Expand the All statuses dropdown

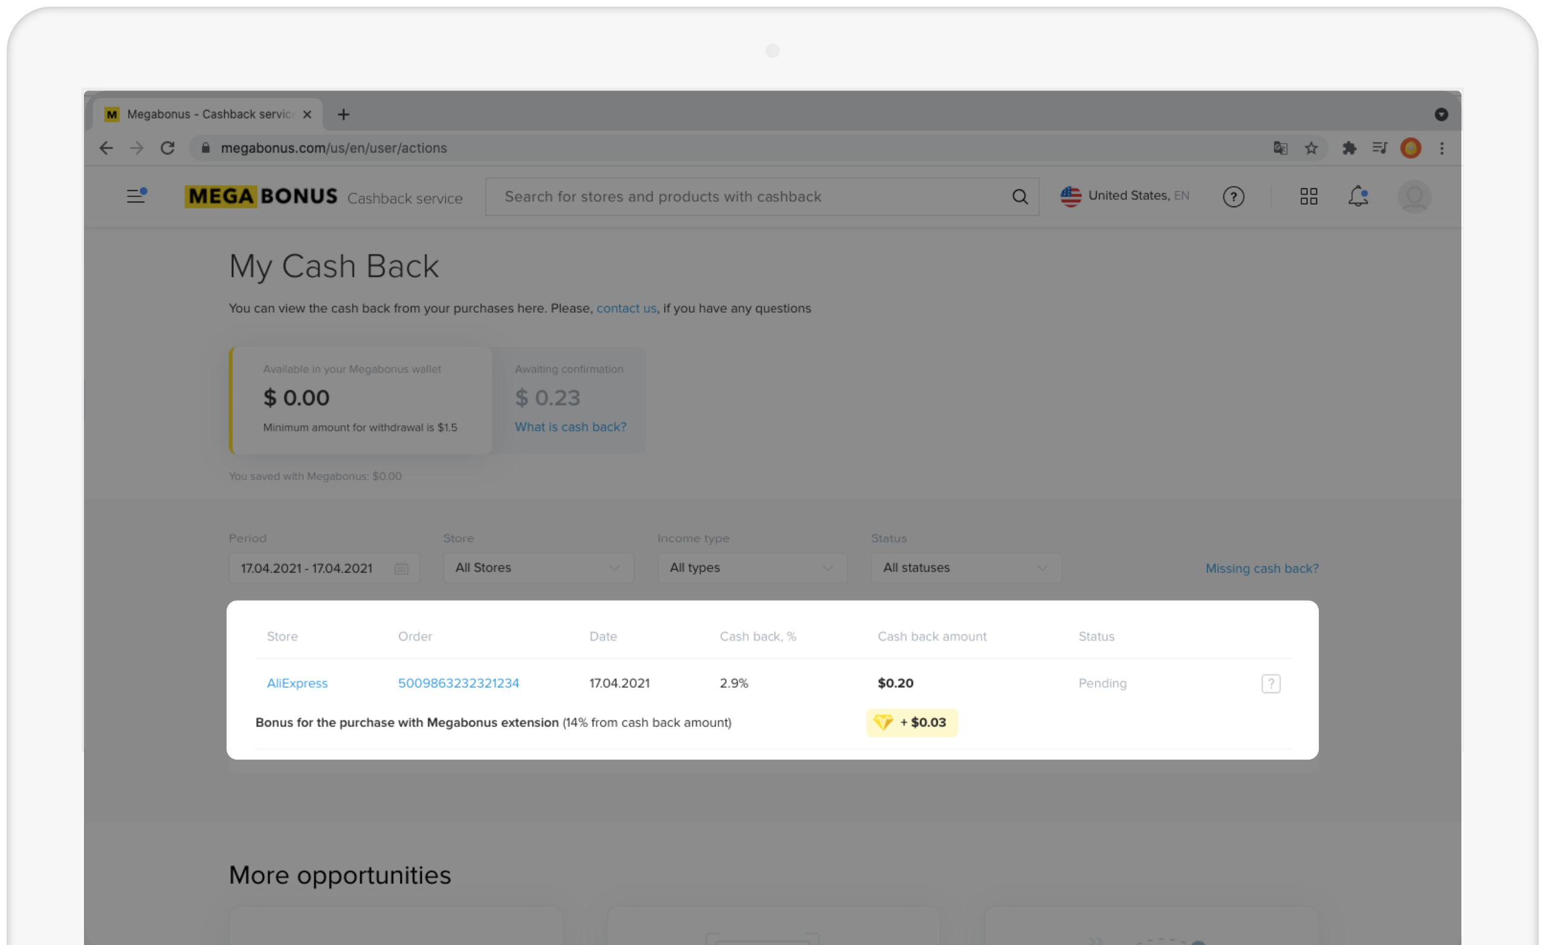(x=965, y=568)
